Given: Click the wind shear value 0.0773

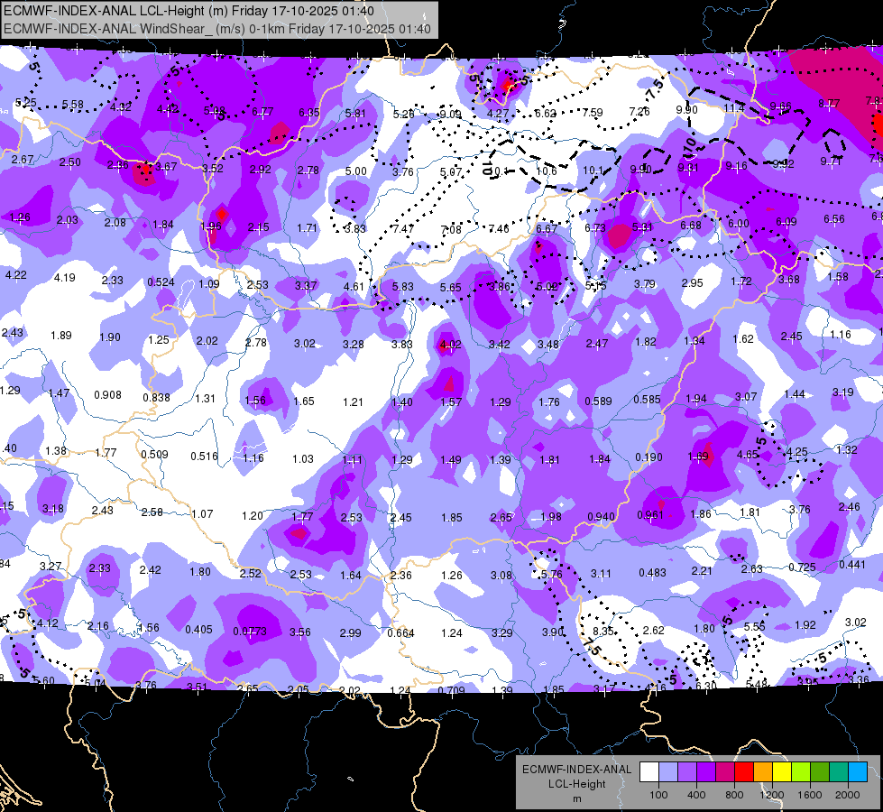Looking at the screenshot, I should tap(250, 632).
